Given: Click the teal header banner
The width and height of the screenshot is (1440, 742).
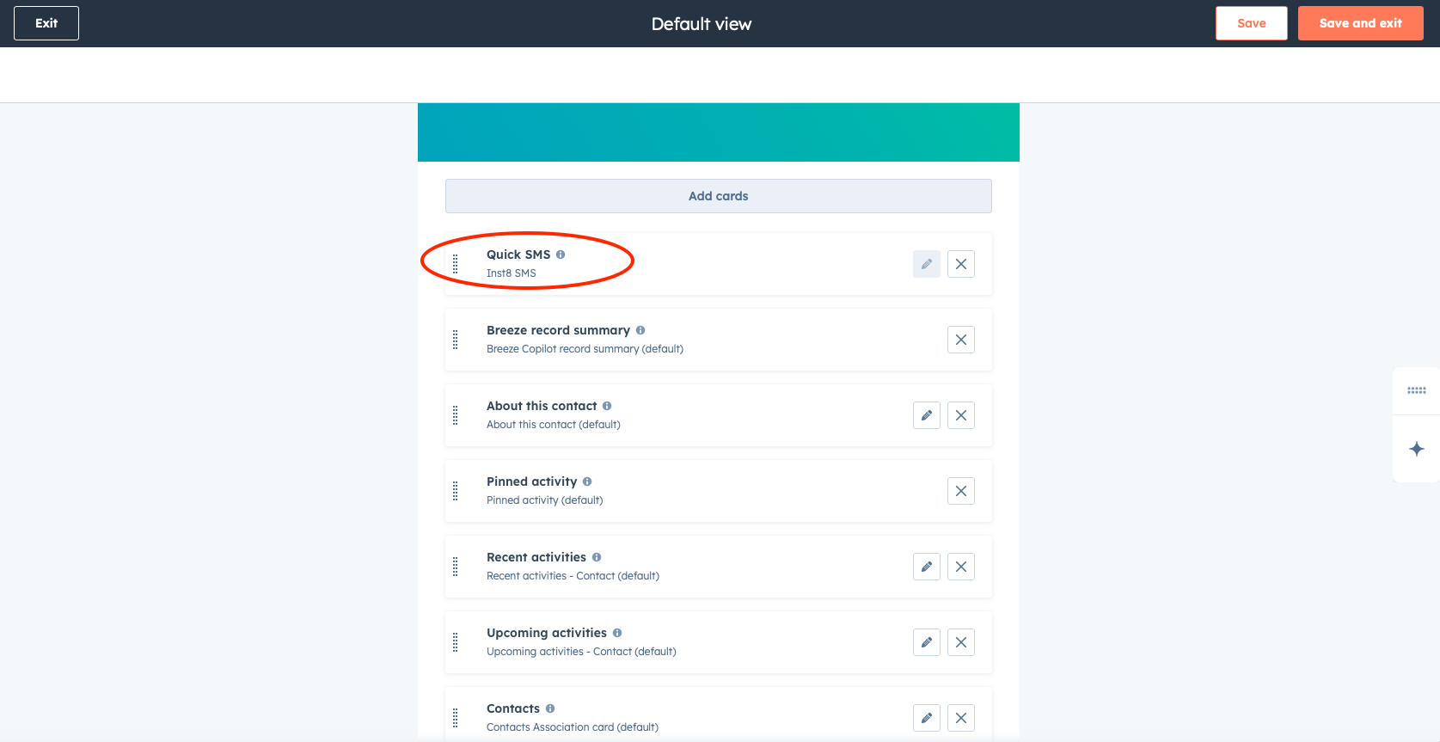Looking at the screenshot, I should click(x=718, y=132).
